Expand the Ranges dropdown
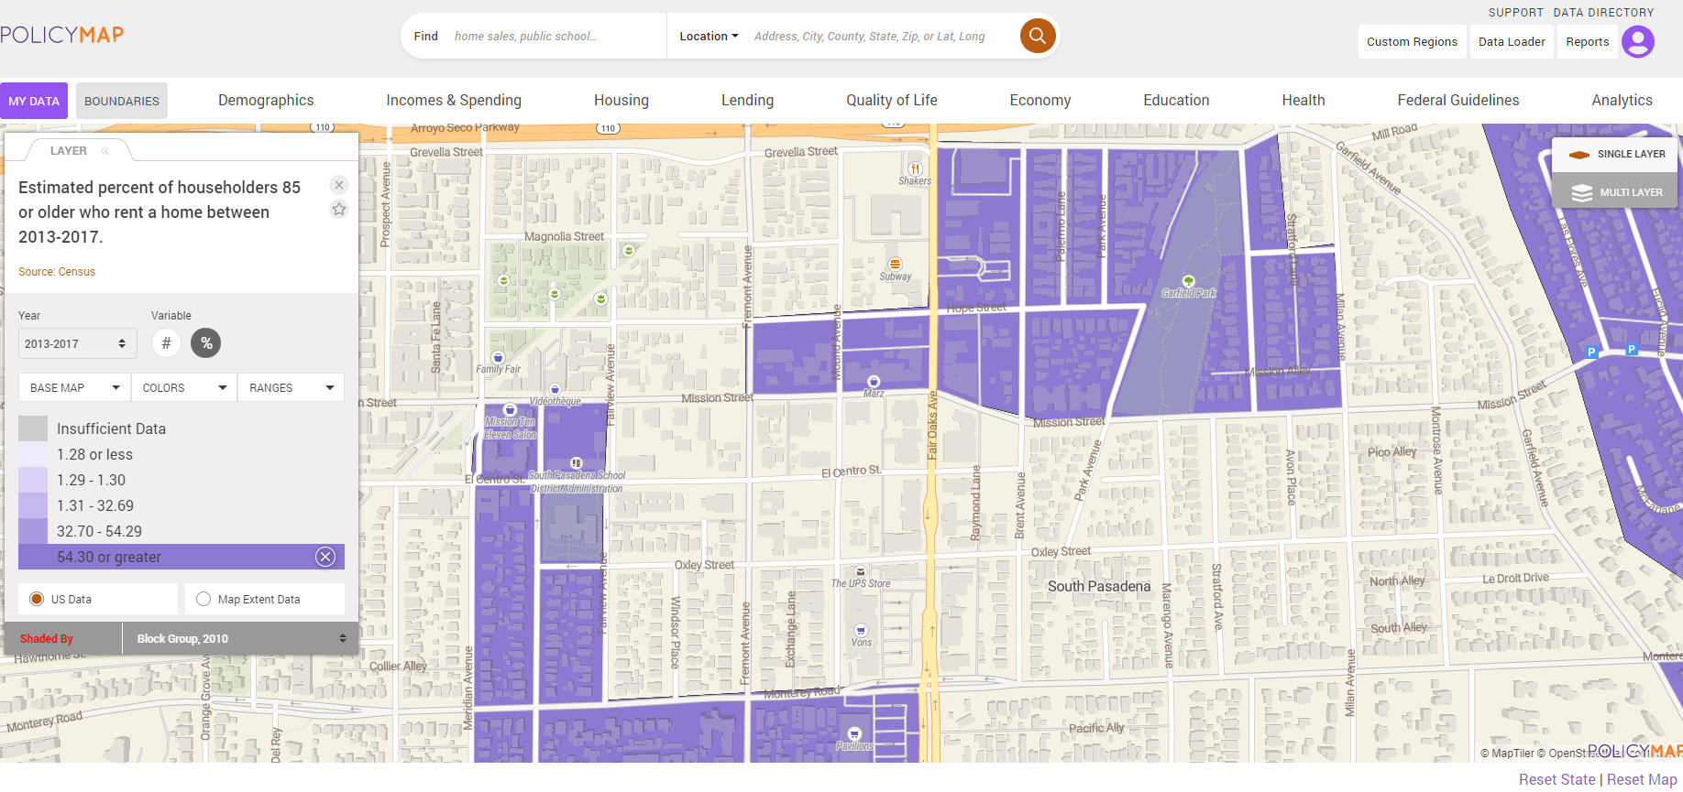 (291, 387)
